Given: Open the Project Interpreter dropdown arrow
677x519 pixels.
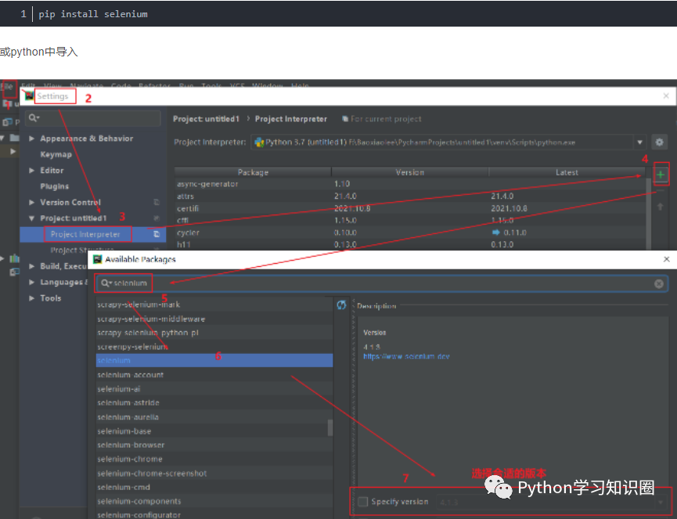Looking at the screenshot, I should pos(640,142).
